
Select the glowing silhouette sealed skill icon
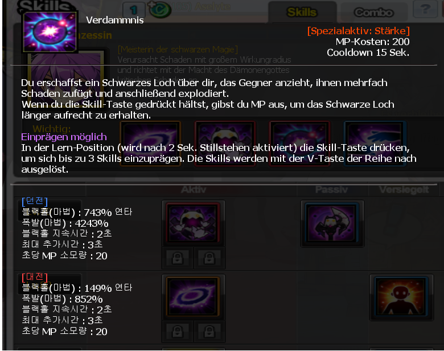[401, 297]
